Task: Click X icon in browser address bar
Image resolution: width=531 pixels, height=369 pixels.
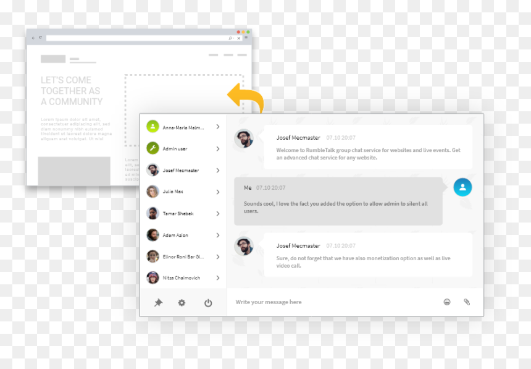Action: click(239, 38)
